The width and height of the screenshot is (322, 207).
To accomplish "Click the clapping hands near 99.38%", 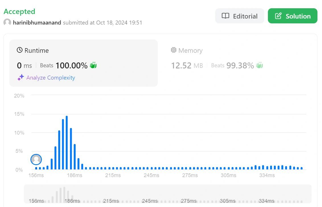I will (x=260, y=65).
